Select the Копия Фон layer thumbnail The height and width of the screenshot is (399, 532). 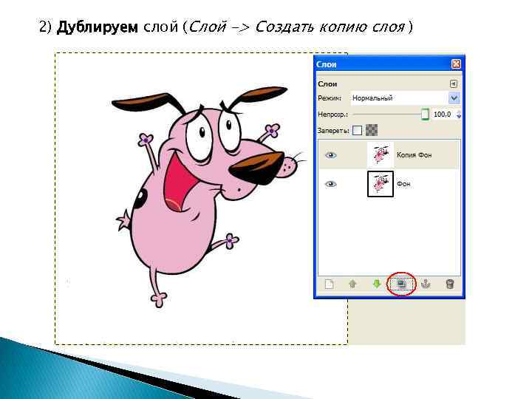pyautogui.click(x=381, y=154)
